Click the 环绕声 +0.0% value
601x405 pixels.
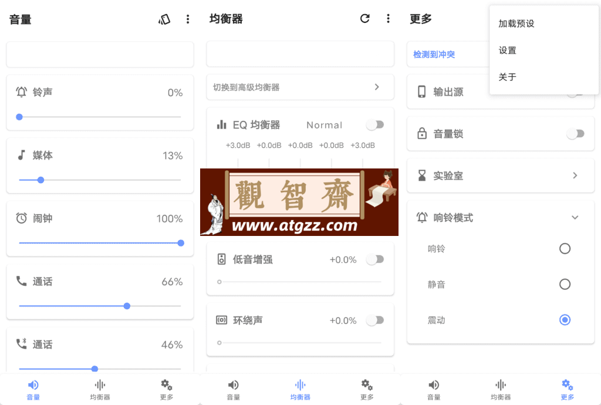point(343,320)
